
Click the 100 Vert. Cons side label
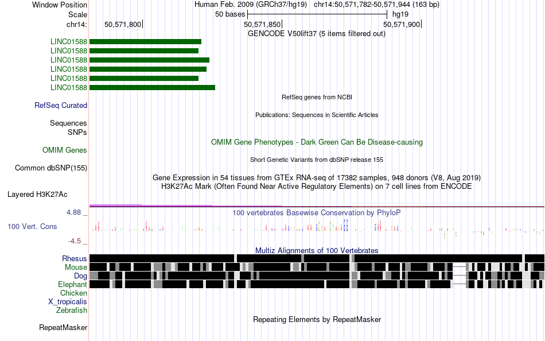32,227
